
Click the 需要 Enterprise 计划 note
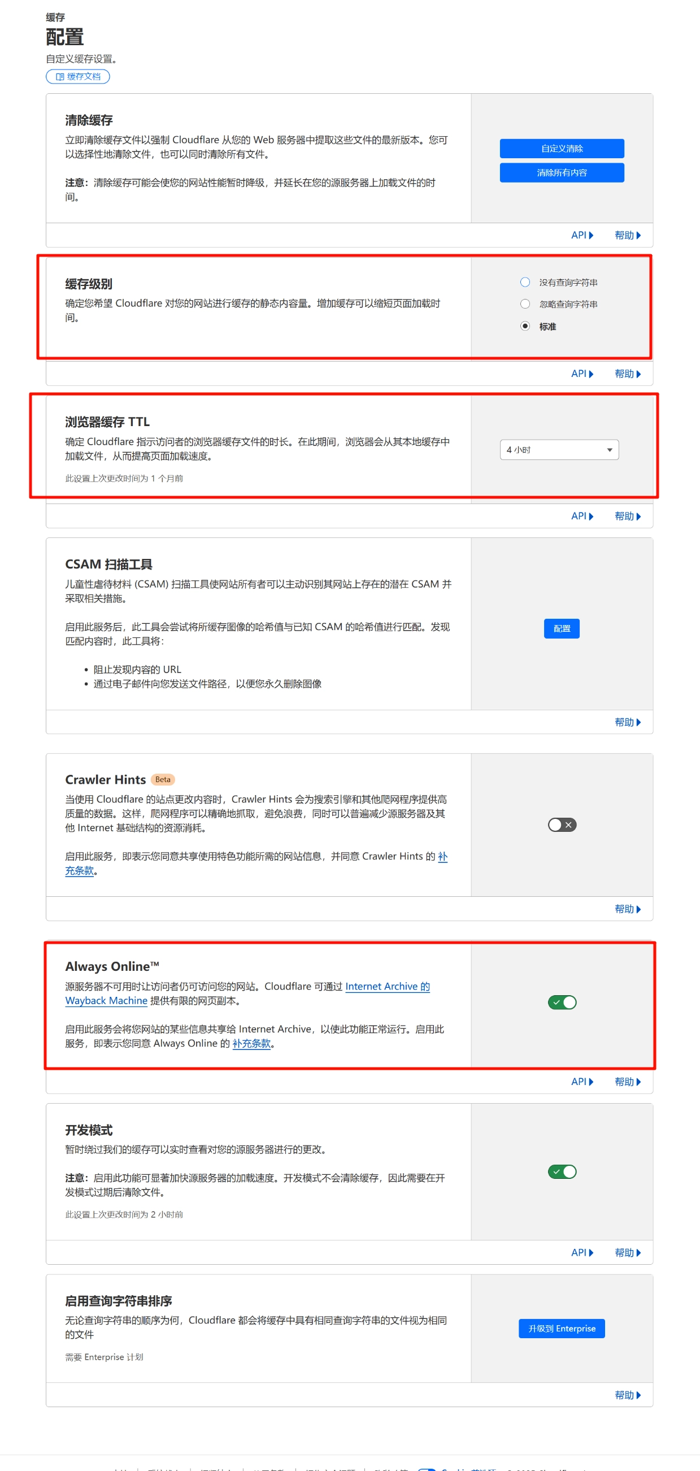click(x=104, y=1357)
